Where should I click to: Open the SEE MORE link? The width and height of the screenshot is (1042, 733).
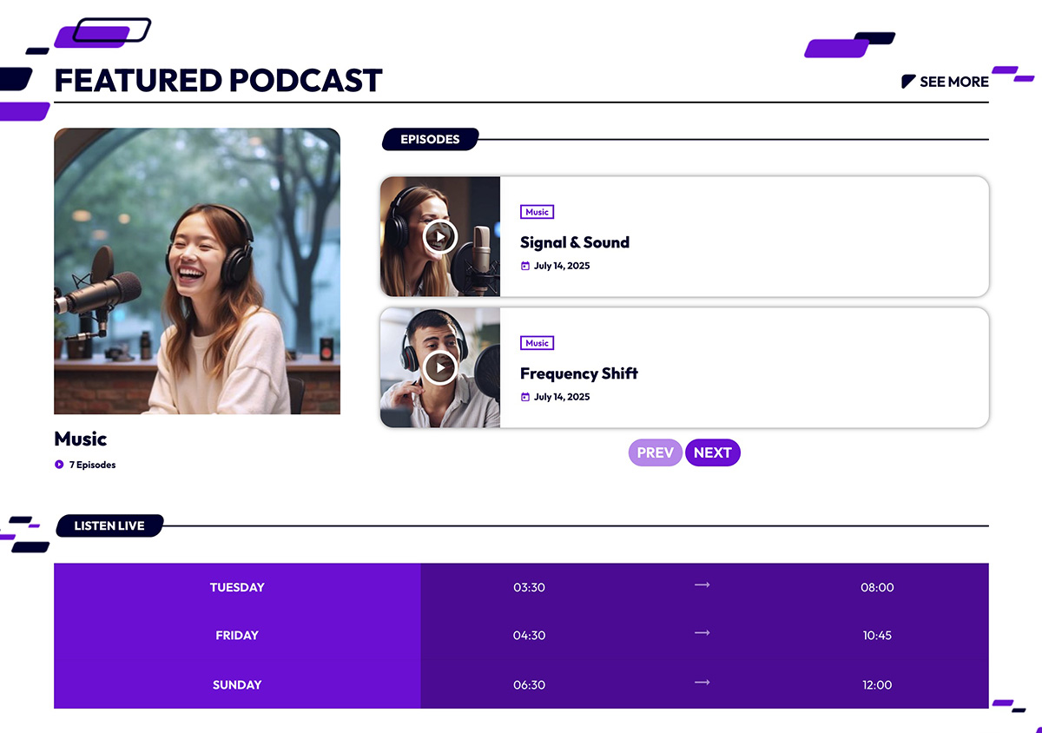point(953,82)
